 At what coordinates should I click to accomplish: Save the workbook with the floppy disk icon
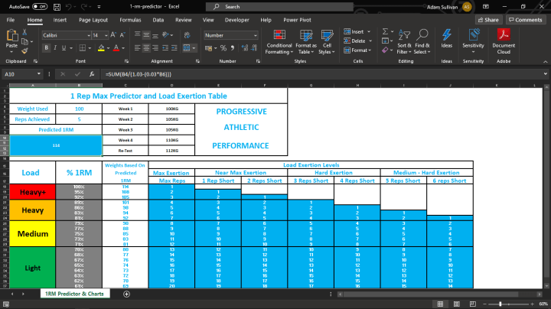pos(57,7)
